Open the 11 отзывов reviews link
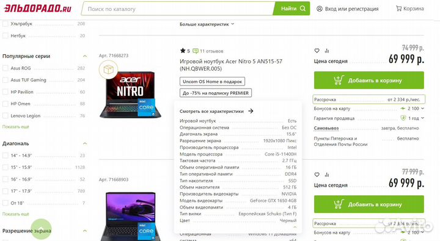 click(x=208, y=51)
